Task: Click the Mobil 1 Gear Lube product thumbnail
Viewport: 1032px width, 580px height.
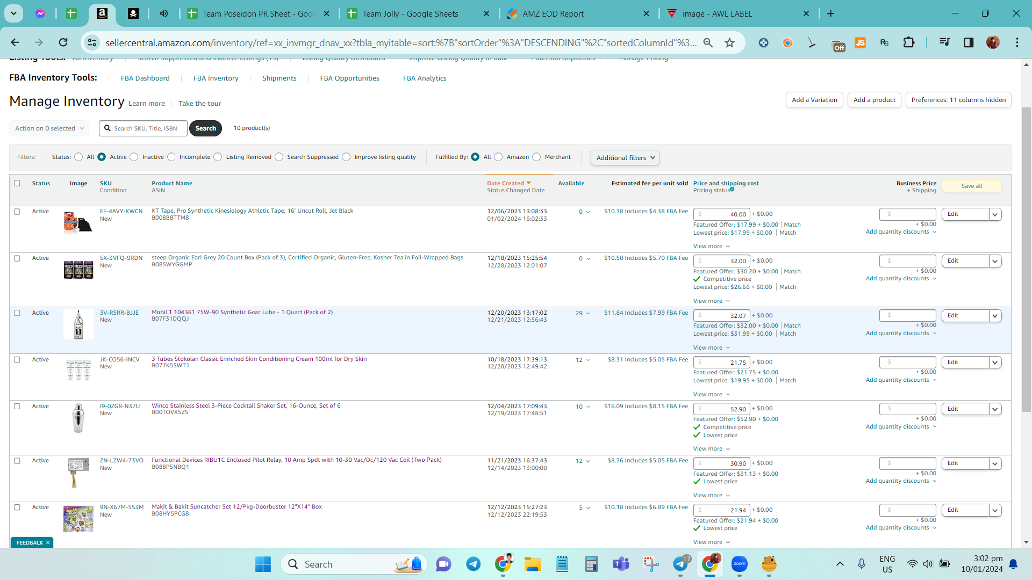Action: [78, 324]
